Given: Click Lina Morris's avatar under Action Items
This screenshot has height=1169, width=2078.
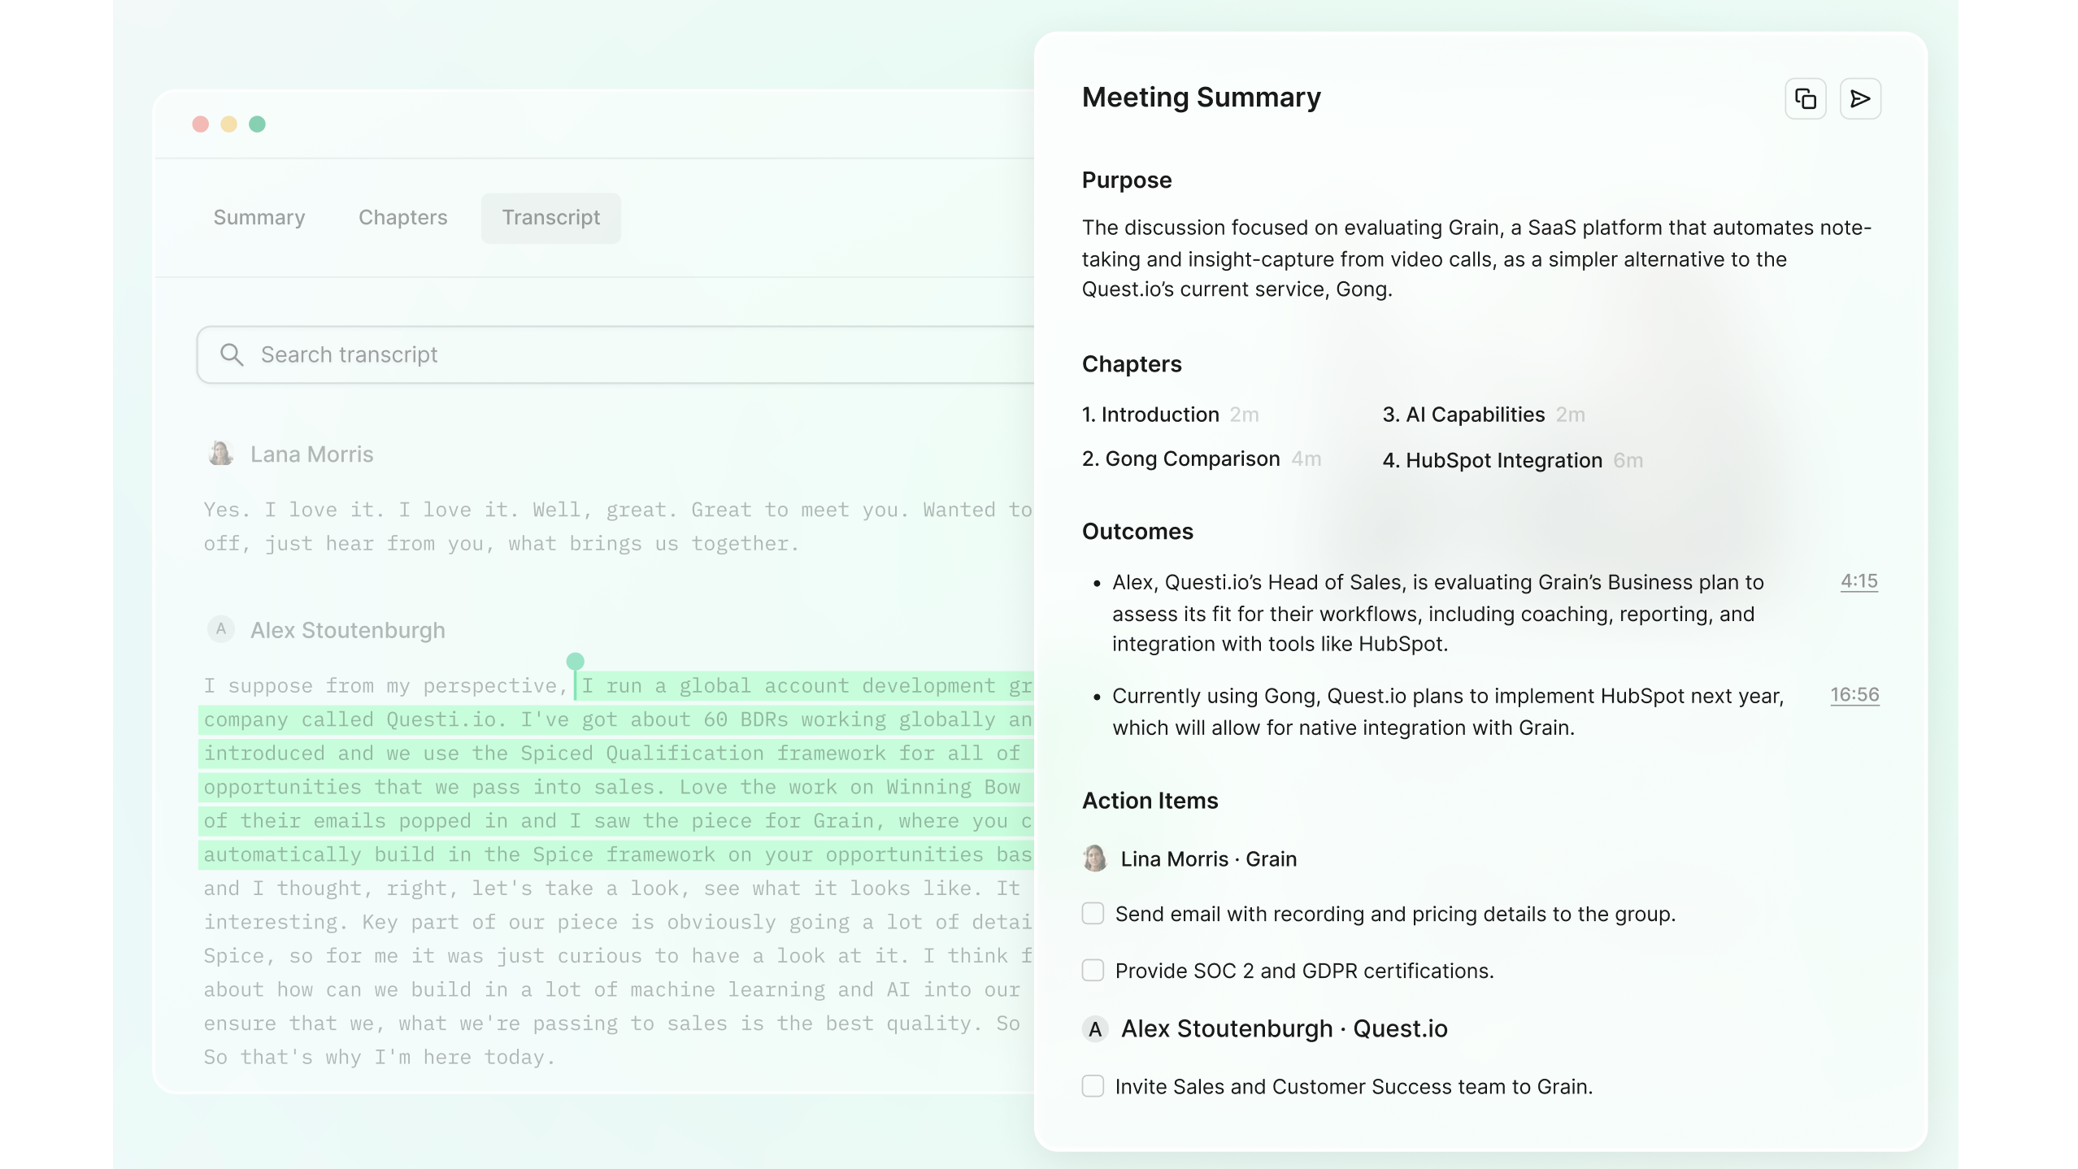Looking at the screenshot, I should click(x=1094, y=858).
